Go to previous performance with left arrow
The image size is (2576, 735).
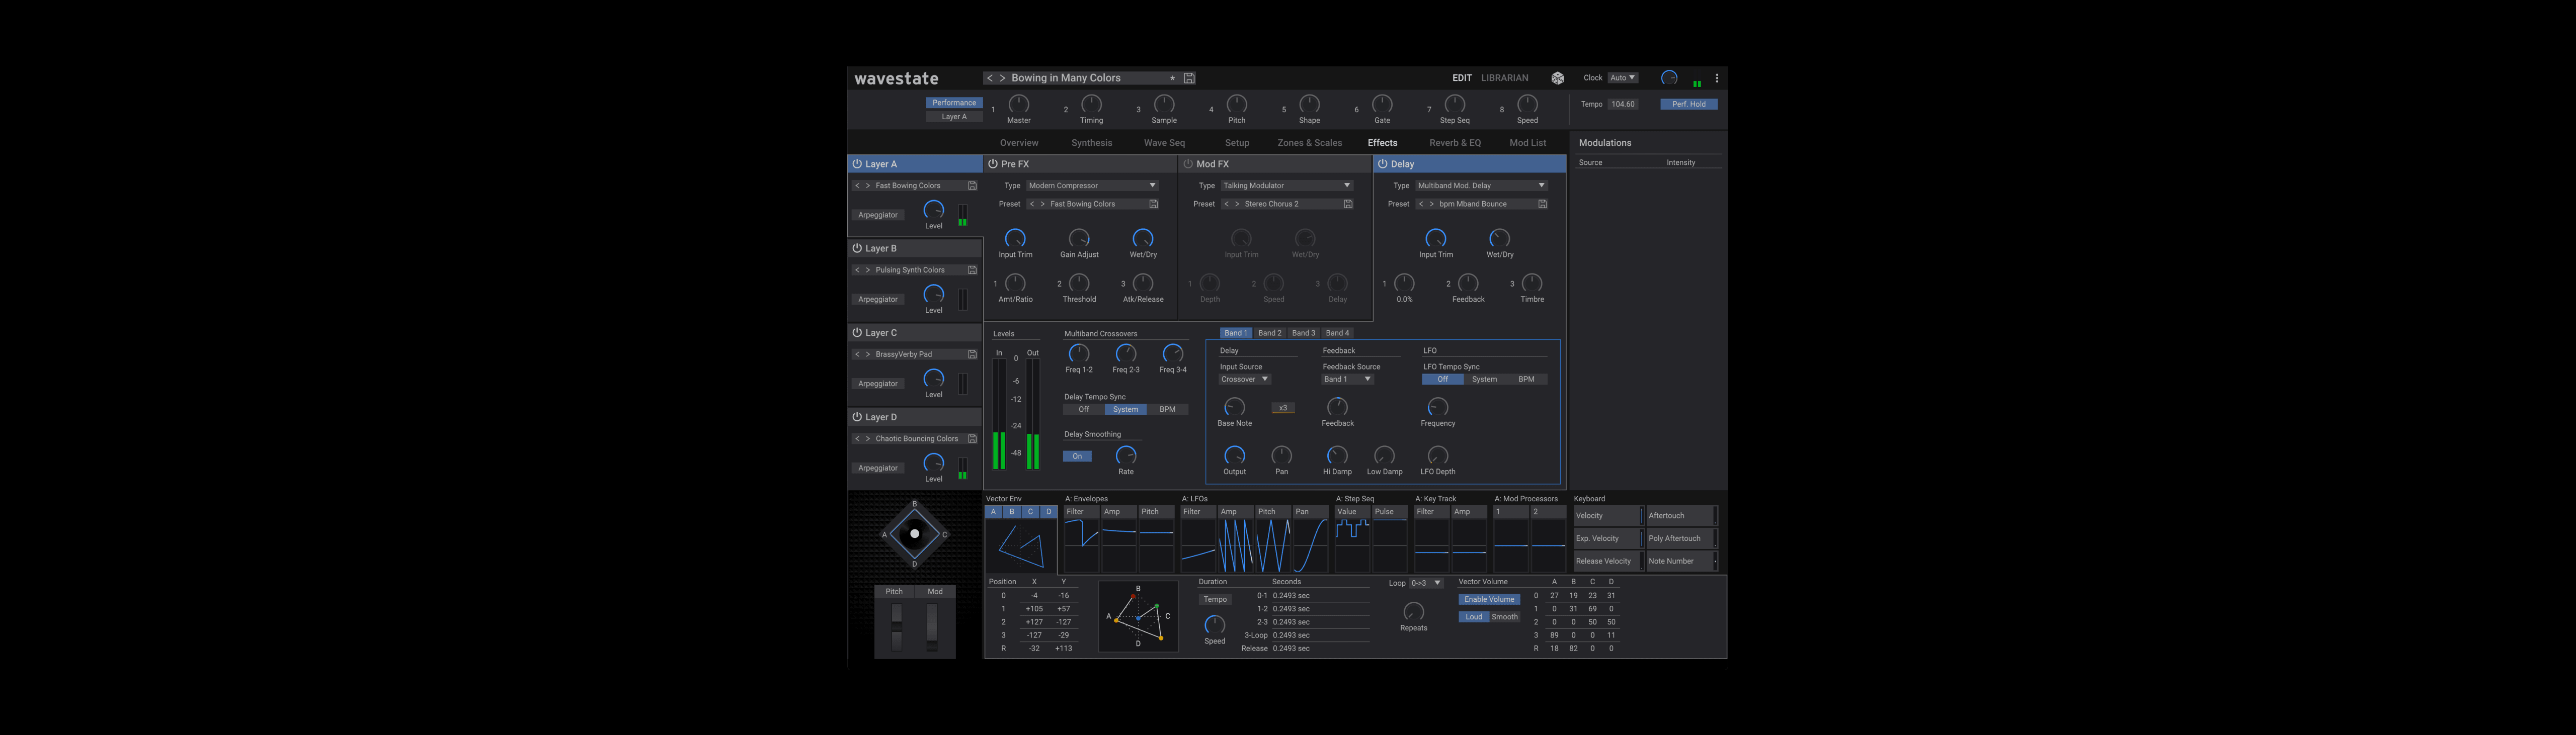pos(990,78)
